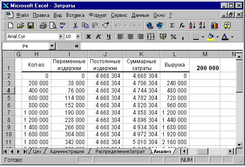Open a file with the Open folder icon
The image size is (245, 167).
[20, 26]
